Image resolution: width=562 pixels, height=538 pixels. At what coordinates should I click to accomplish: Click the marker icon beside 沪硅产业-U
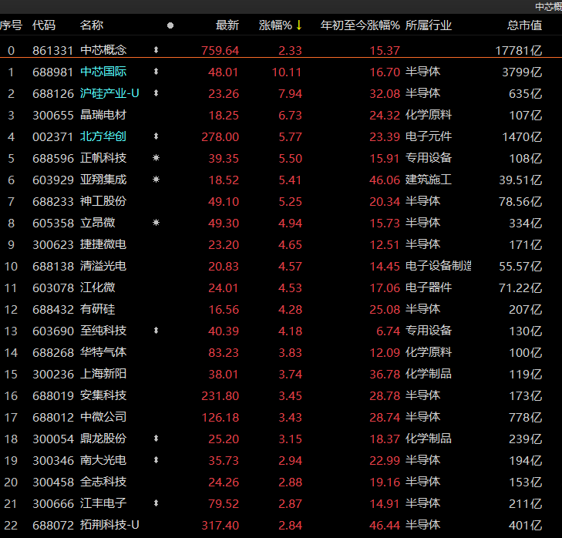[156, 93]
